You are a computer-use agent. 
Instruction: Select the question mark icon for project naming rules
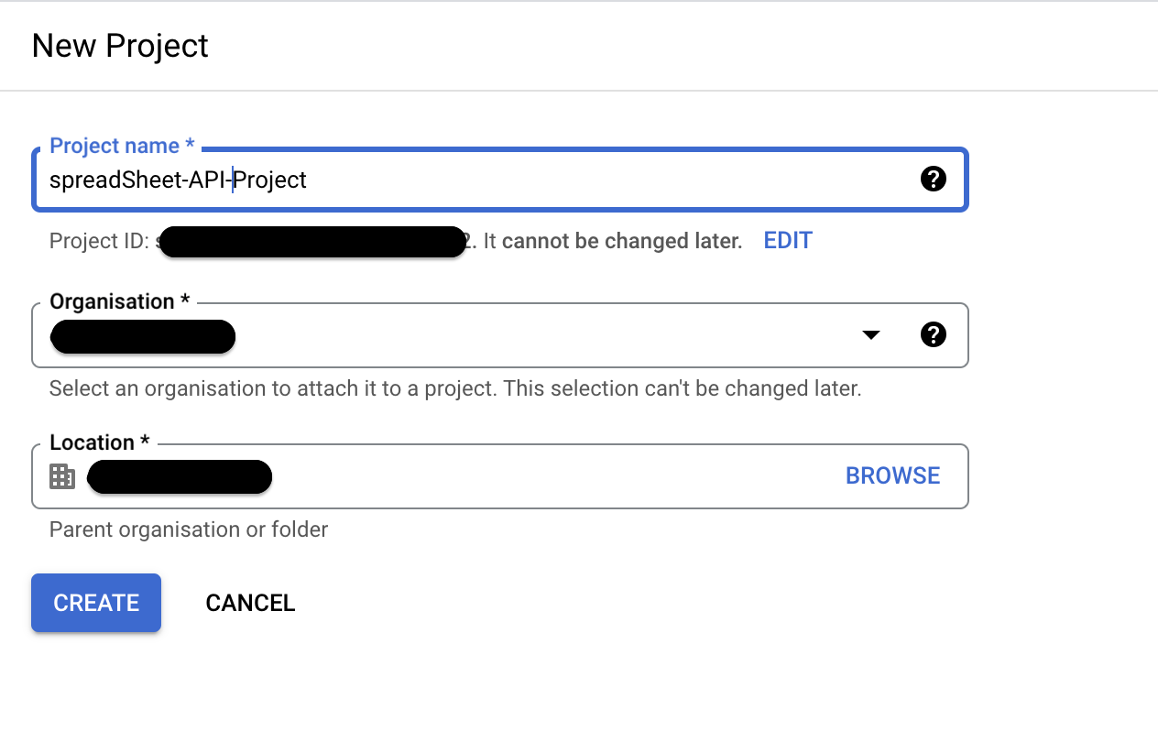[934, 179]
